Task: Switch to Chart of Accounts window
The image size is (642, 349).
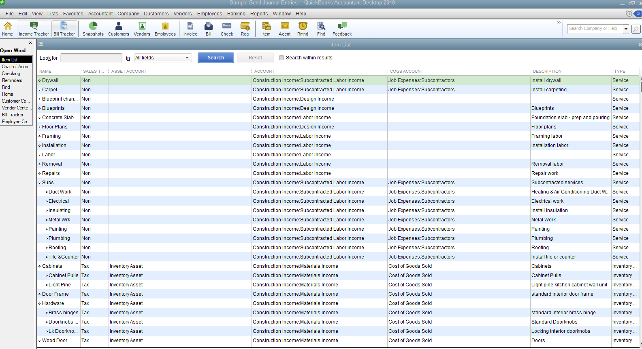Action: click(x=15, y=67)
